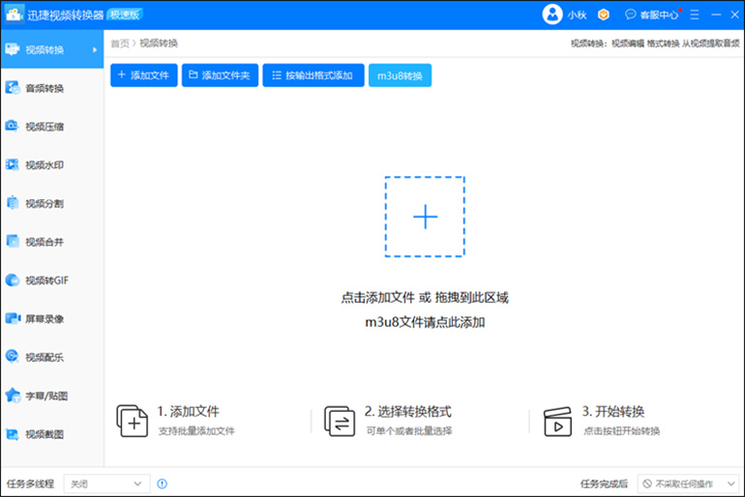The image size is (745, 497).
Task: Open the 视频压缩 sidebar section
Action: tap(52, 127)
